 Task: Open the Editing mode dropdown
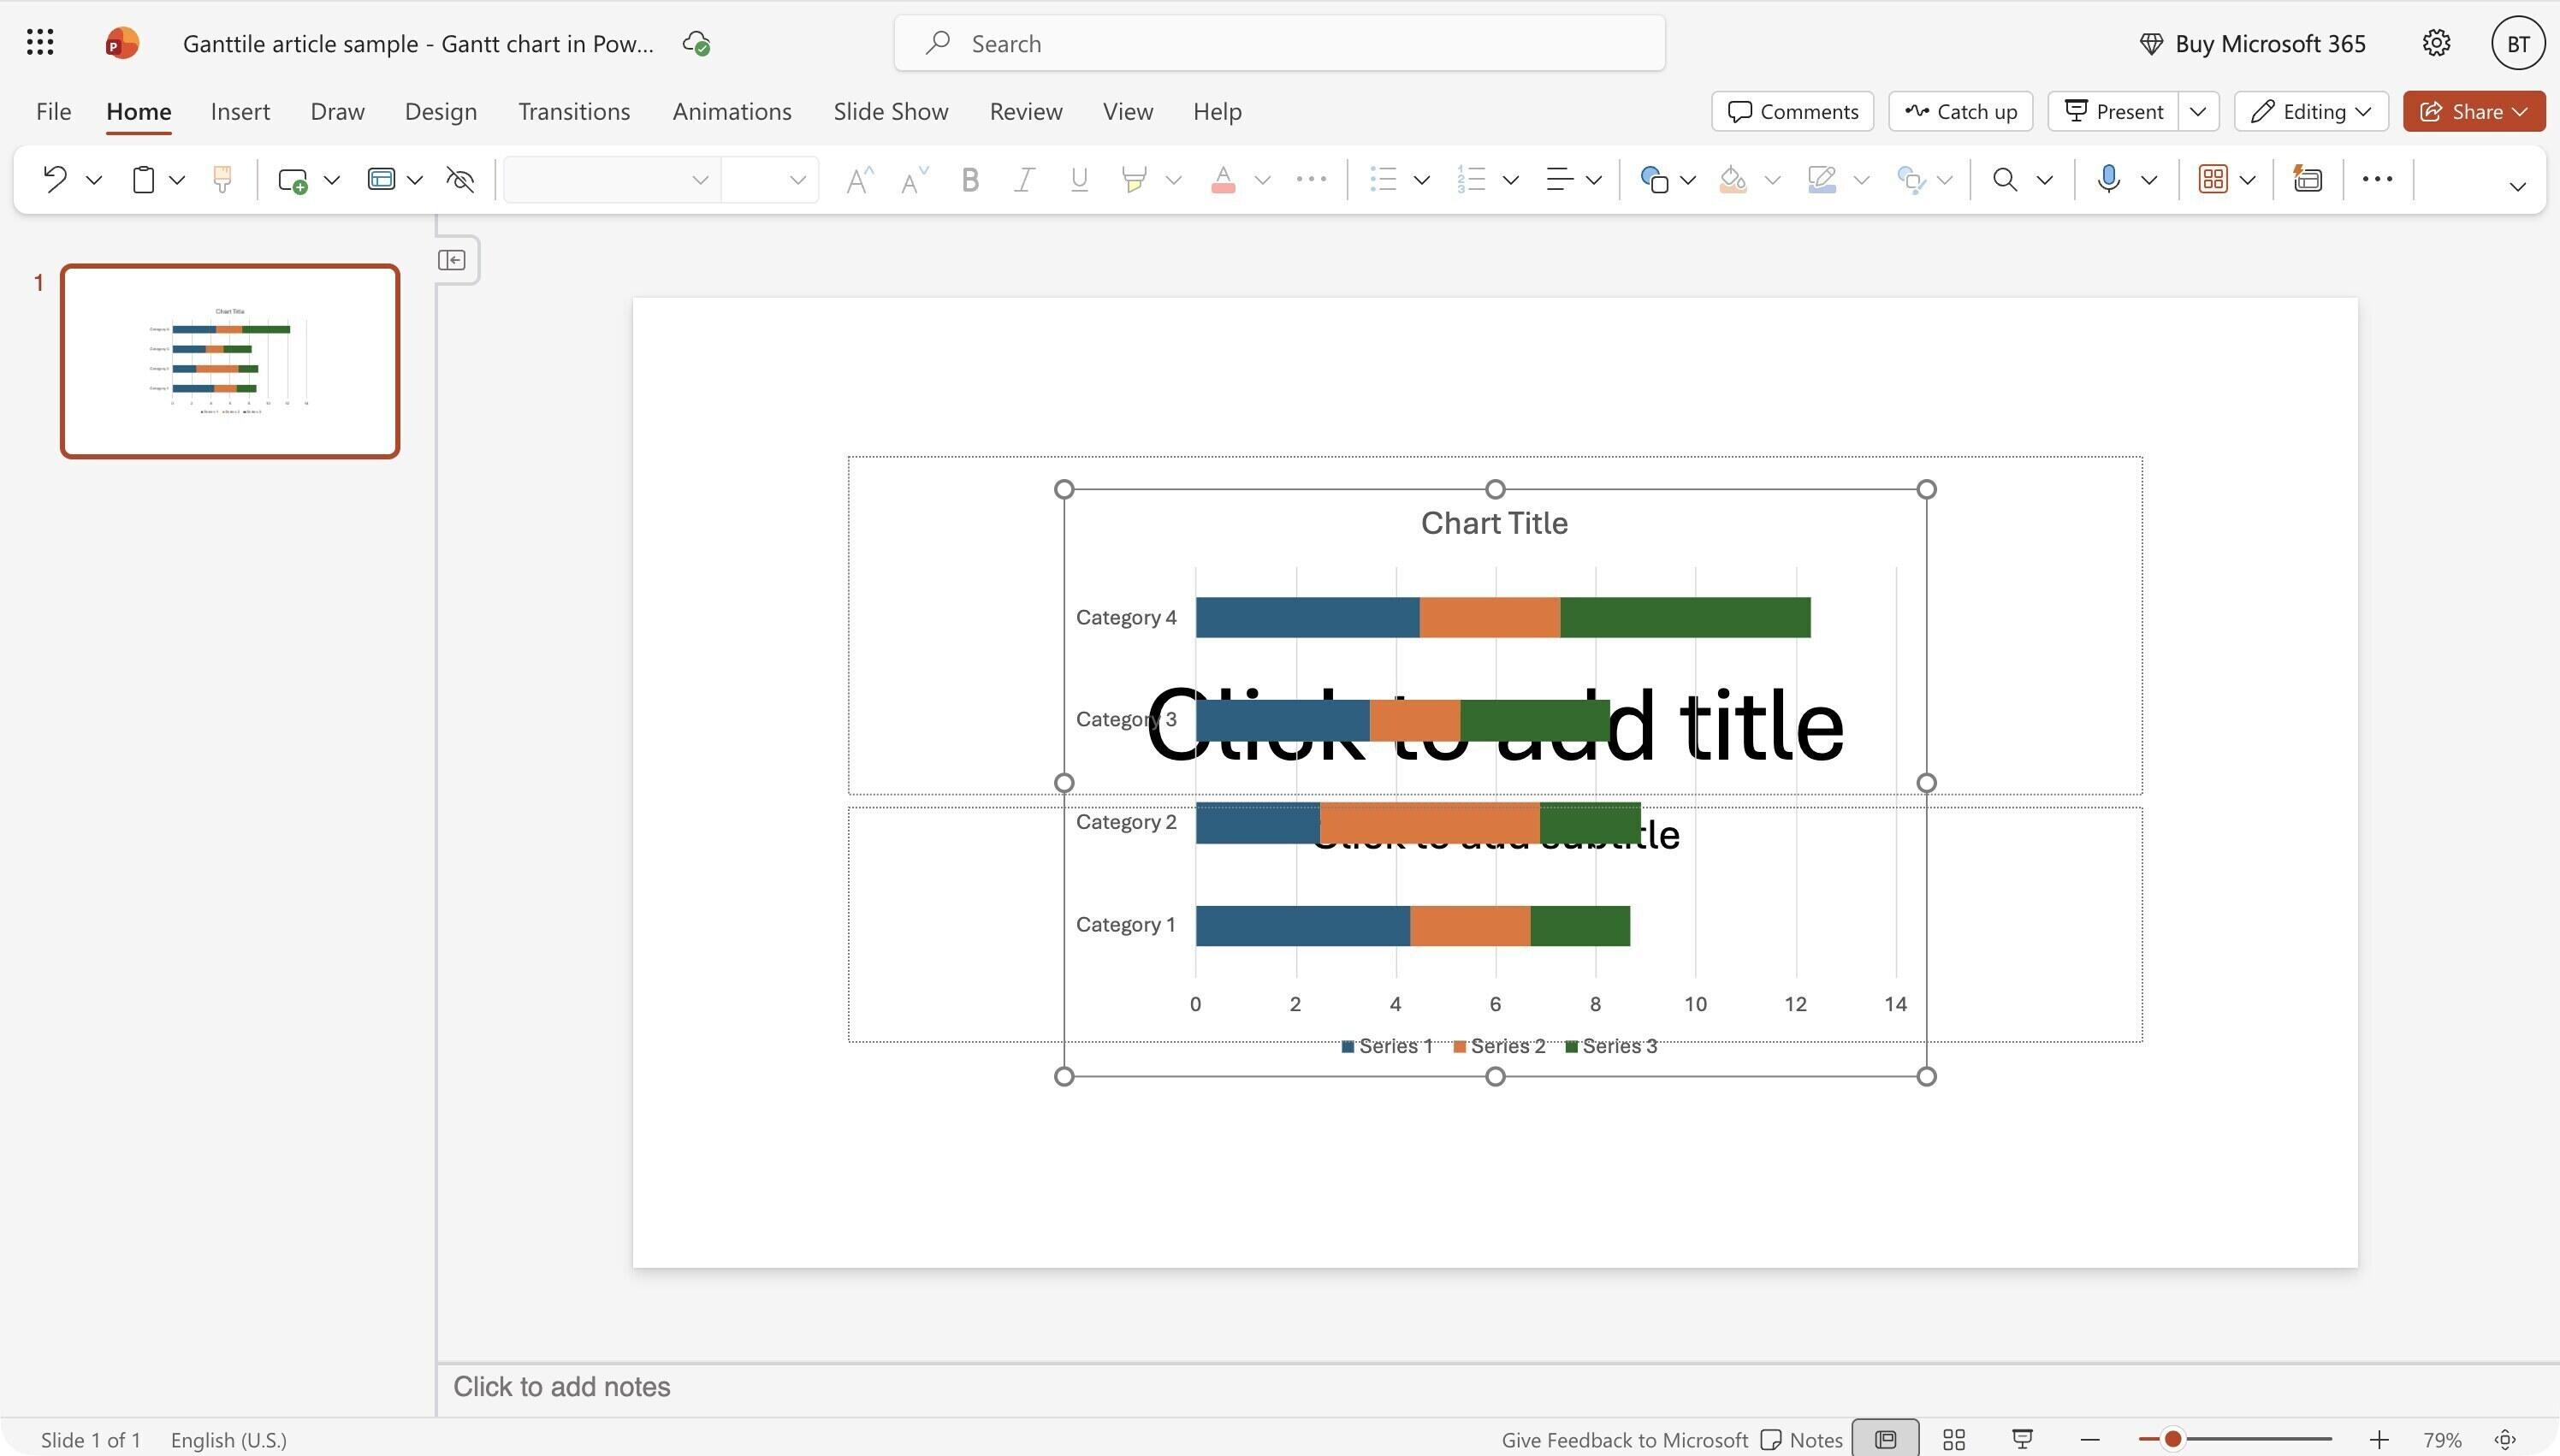[2311, 112]
